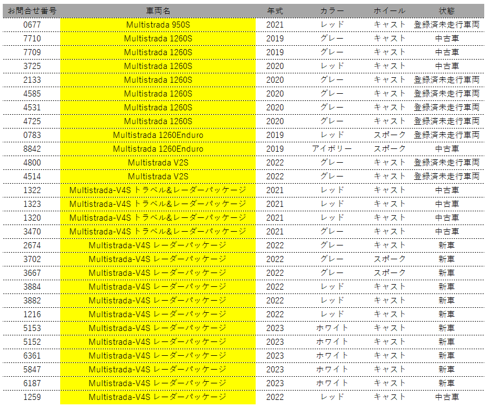Select inquiry number 0783
The width and height of the screenshot is (487, 406).
pyautogui.click(x=32, y=135)
